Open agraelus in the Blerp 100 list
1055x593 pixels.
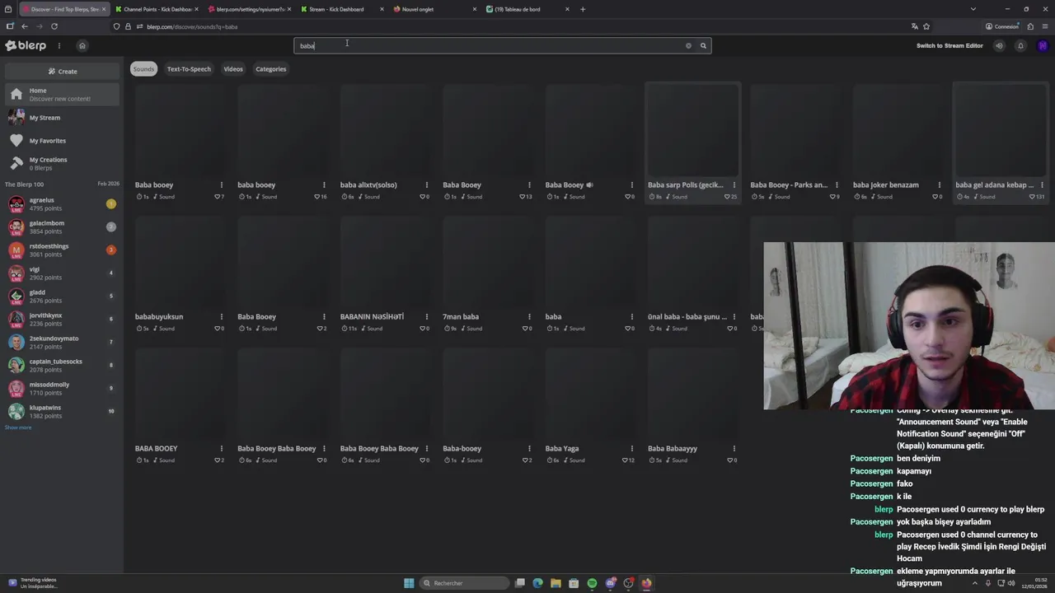(62, 203)
